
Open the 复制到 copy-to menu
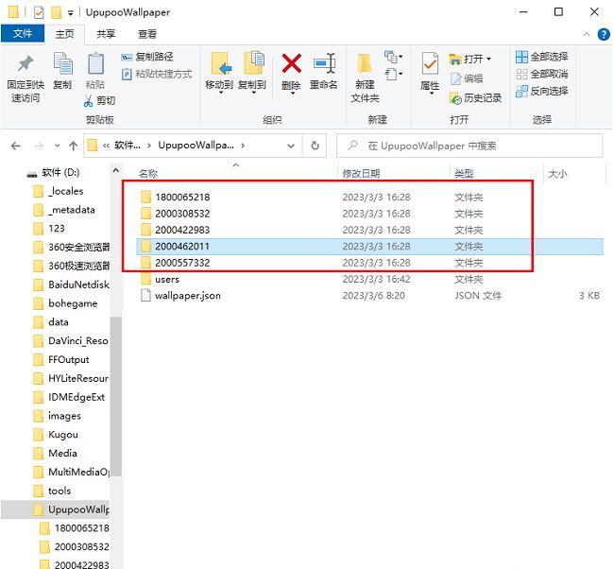[252, 73]
